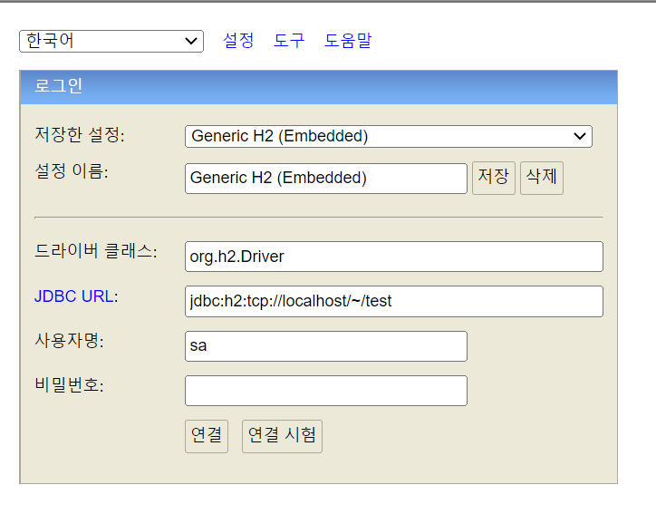Click the 드라이버 클래스: label

pyautogui.click(x=95, y=251)
